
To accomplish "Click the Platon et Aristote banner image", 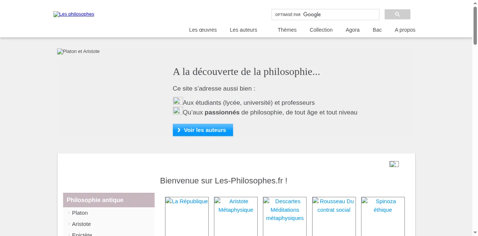I will (78, 51).
